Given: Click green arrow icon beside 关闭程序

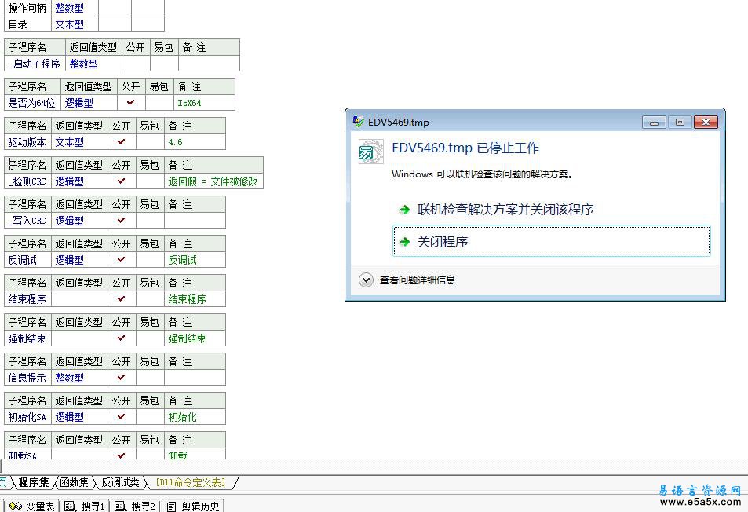Looking at the screenshot, I should tap(404, 242).
